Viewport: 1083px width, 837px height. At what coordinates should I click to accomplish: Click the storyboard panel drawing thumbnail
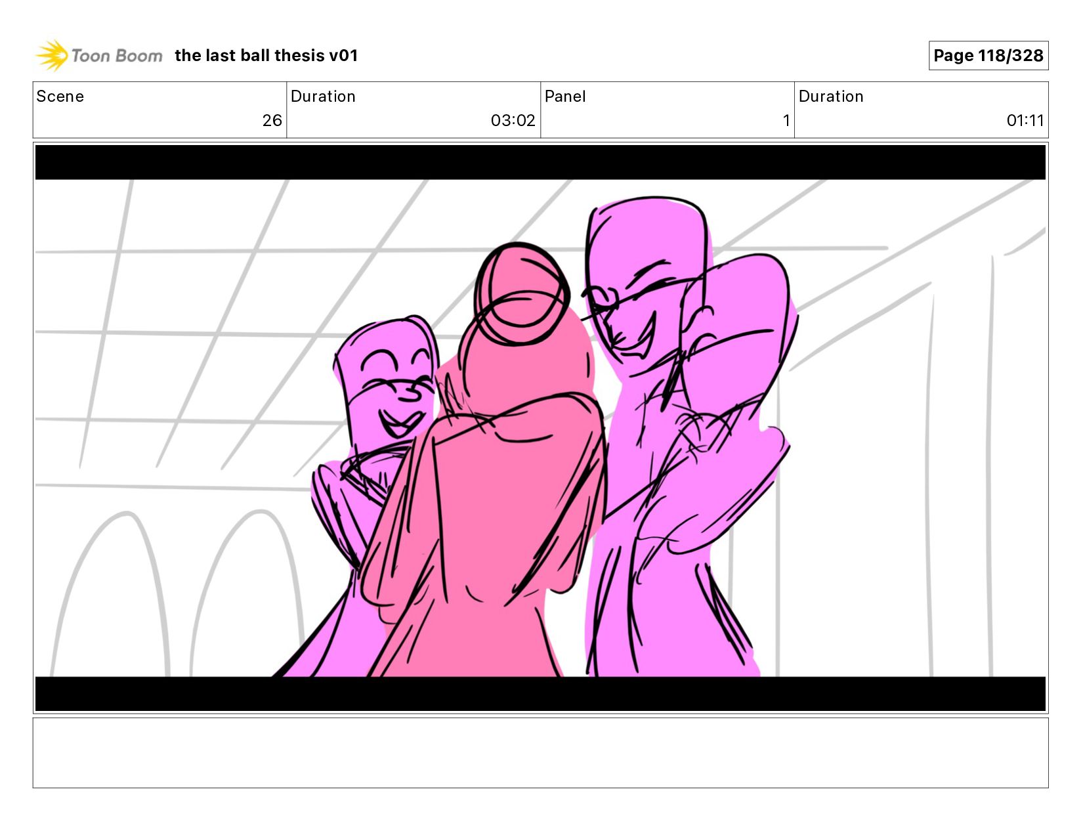pyautogui.click(x=540, y=428)
